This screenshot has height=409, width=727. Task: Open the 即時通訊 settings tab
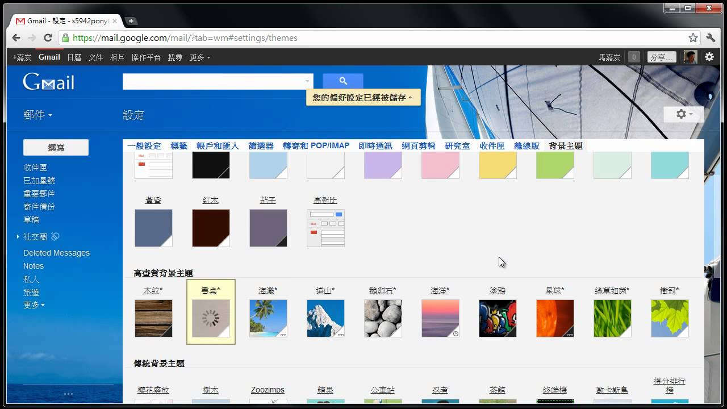pyautogui.click(x=375, y=146)
